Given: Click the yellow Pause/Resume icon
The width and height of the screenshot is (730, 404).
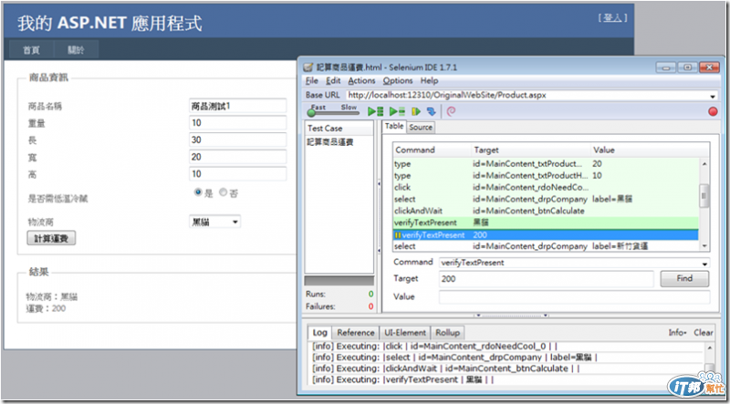Looking at the screenshot, I should pos(416,111).
